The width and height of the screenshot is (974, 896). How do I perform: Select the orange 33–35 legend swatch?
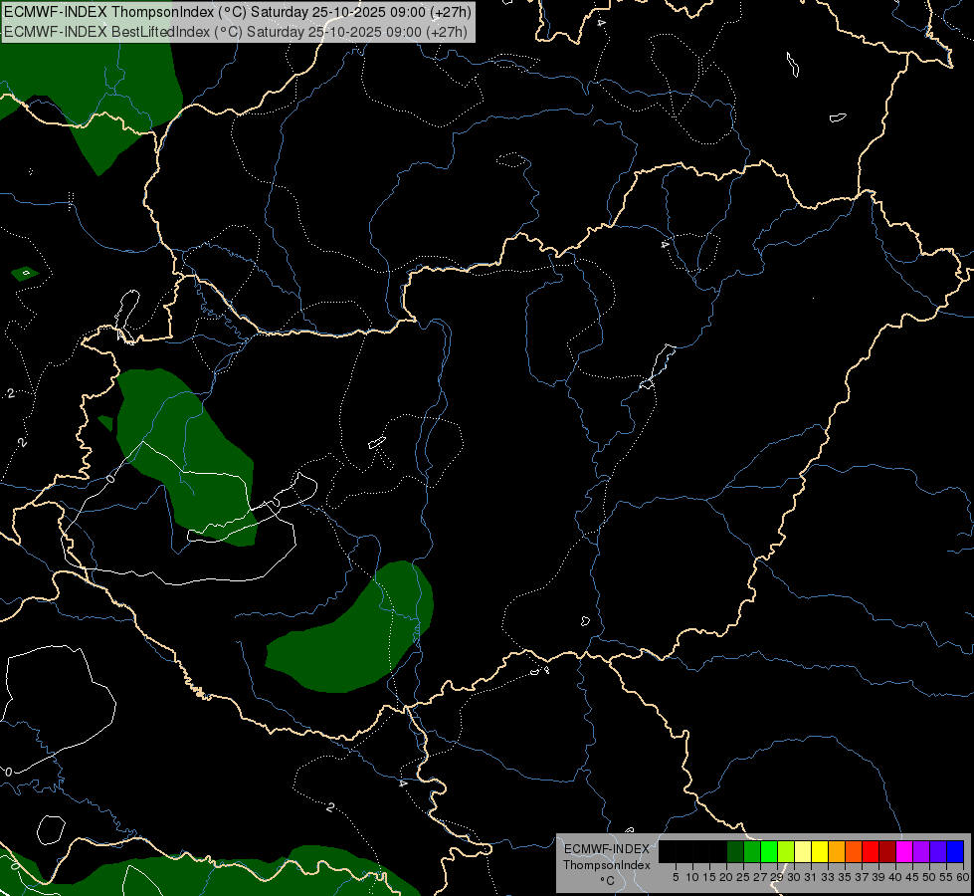pyautogui.click(x=837, y=851)
